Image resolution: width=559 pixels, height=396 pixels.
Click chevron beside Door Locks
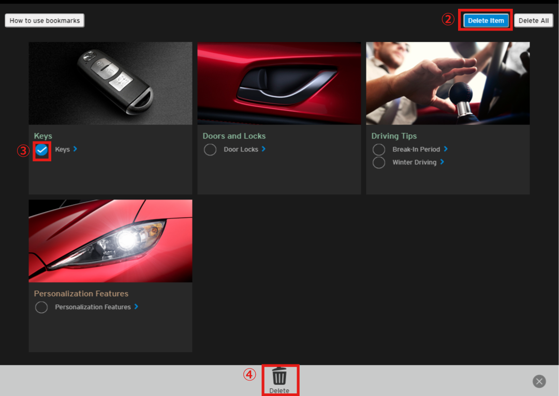point(263,149)
